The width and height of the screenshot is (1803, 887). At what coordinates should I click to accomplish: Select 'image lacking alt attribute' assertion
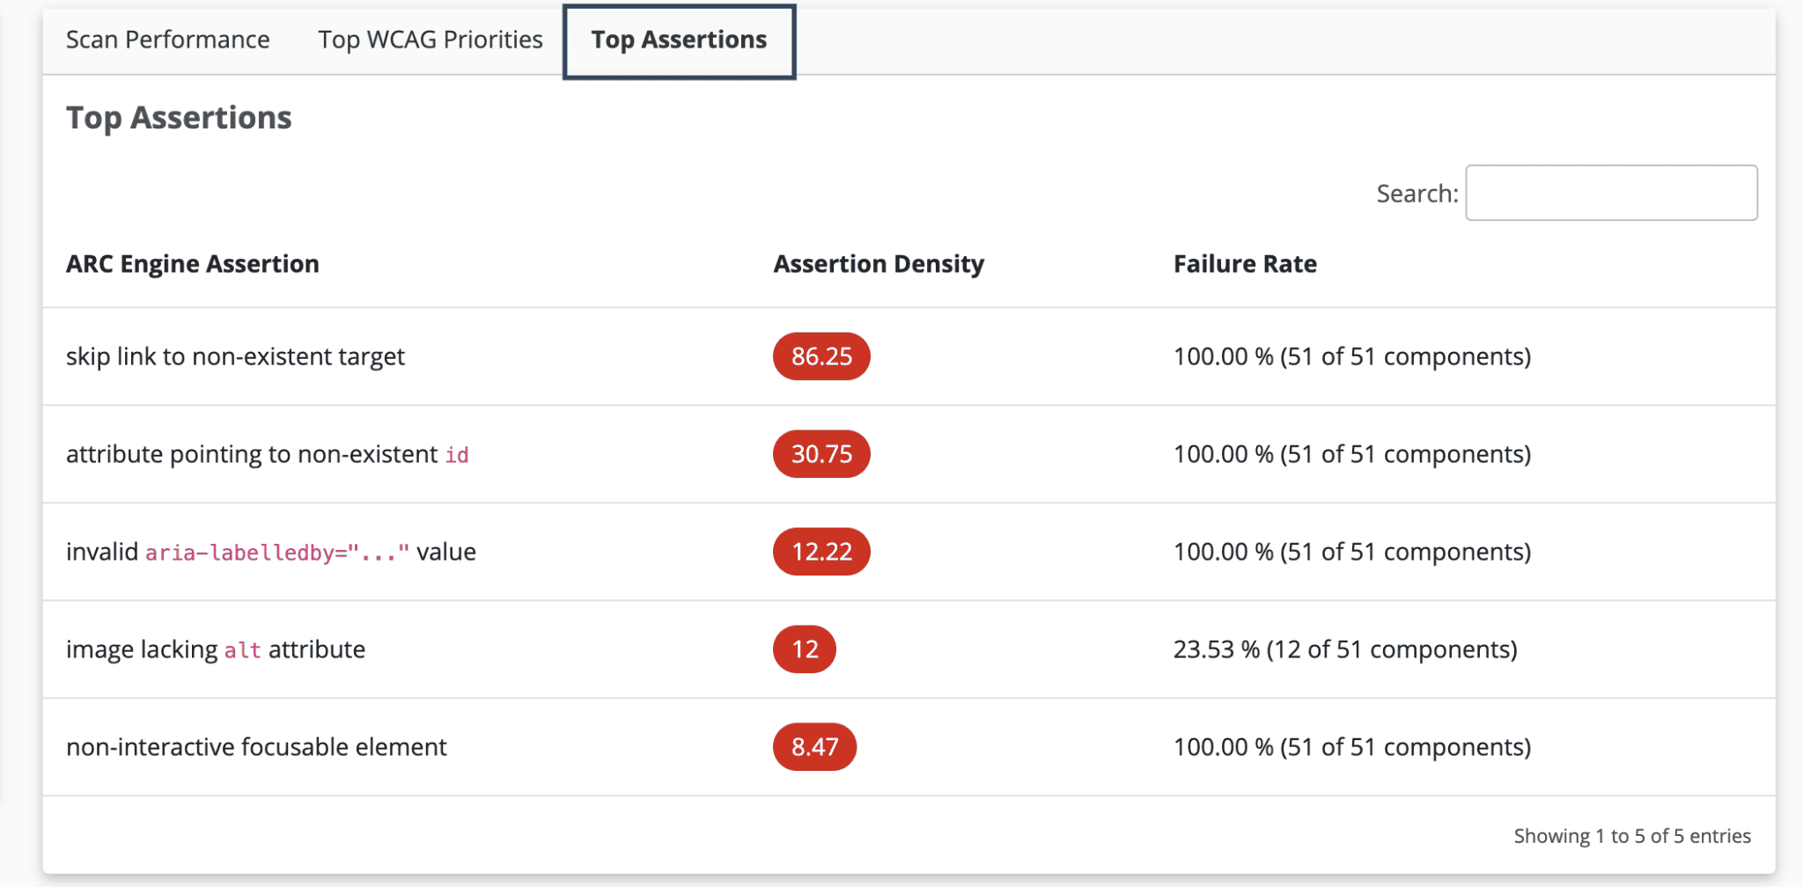(215, 649)
